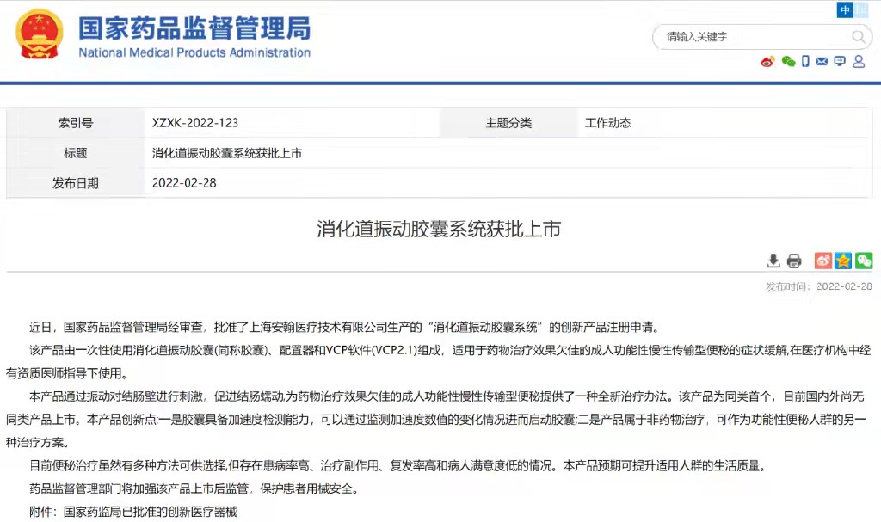This screenshot has height=522, width=881.
Task: Print the article with the printer icon
Action: pyautogui.click(x=794, y=261)
